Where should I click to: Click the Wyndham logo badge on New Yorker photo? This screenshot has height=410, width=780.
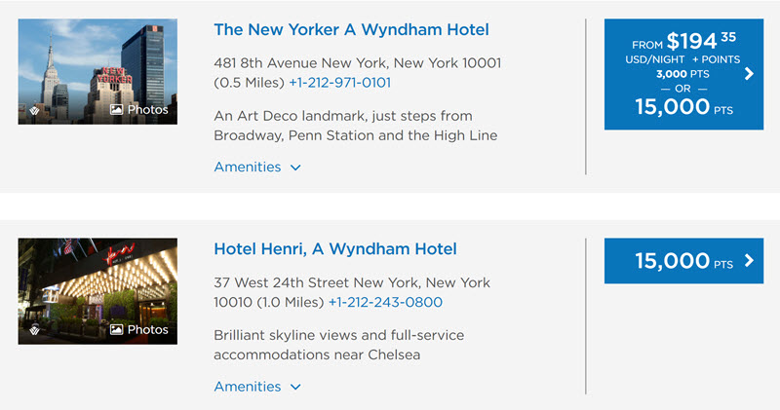click(34, 110)
